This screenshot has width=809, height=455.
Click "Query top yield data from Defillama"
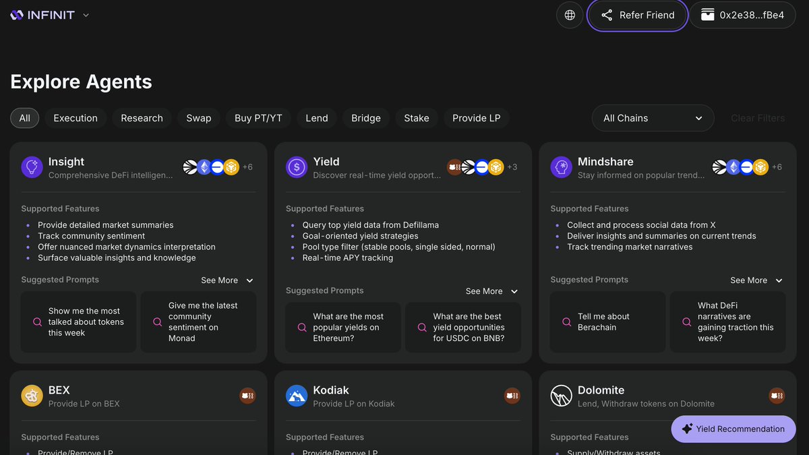[370, 225]
